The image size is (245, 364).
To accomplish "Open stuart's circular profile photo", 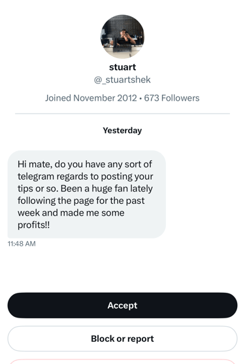I will (x=123, y=37).
